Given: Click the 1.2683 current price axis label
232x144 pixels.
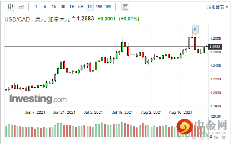Looking at the screenshot, I should (x=215, y=47).
